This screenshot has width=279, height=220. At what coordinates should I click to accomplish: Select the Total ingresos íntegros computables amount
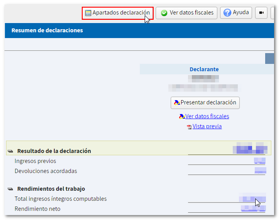(252, 198)
